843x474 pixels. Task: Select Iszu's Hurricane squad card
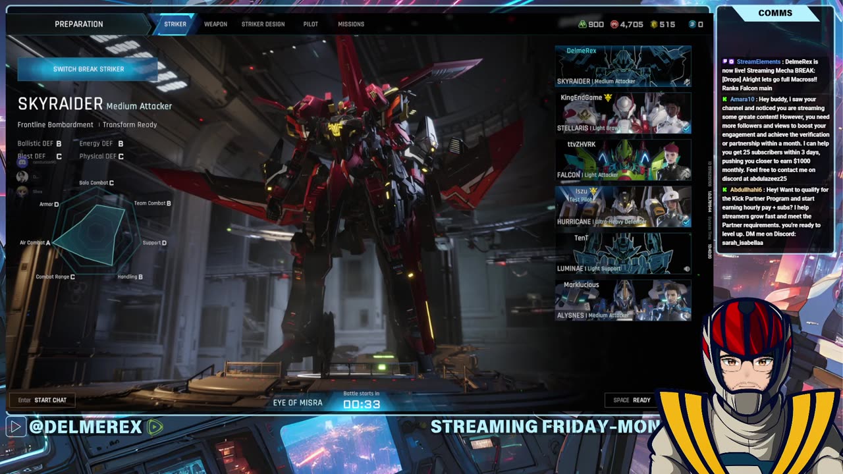pos(623,206)
